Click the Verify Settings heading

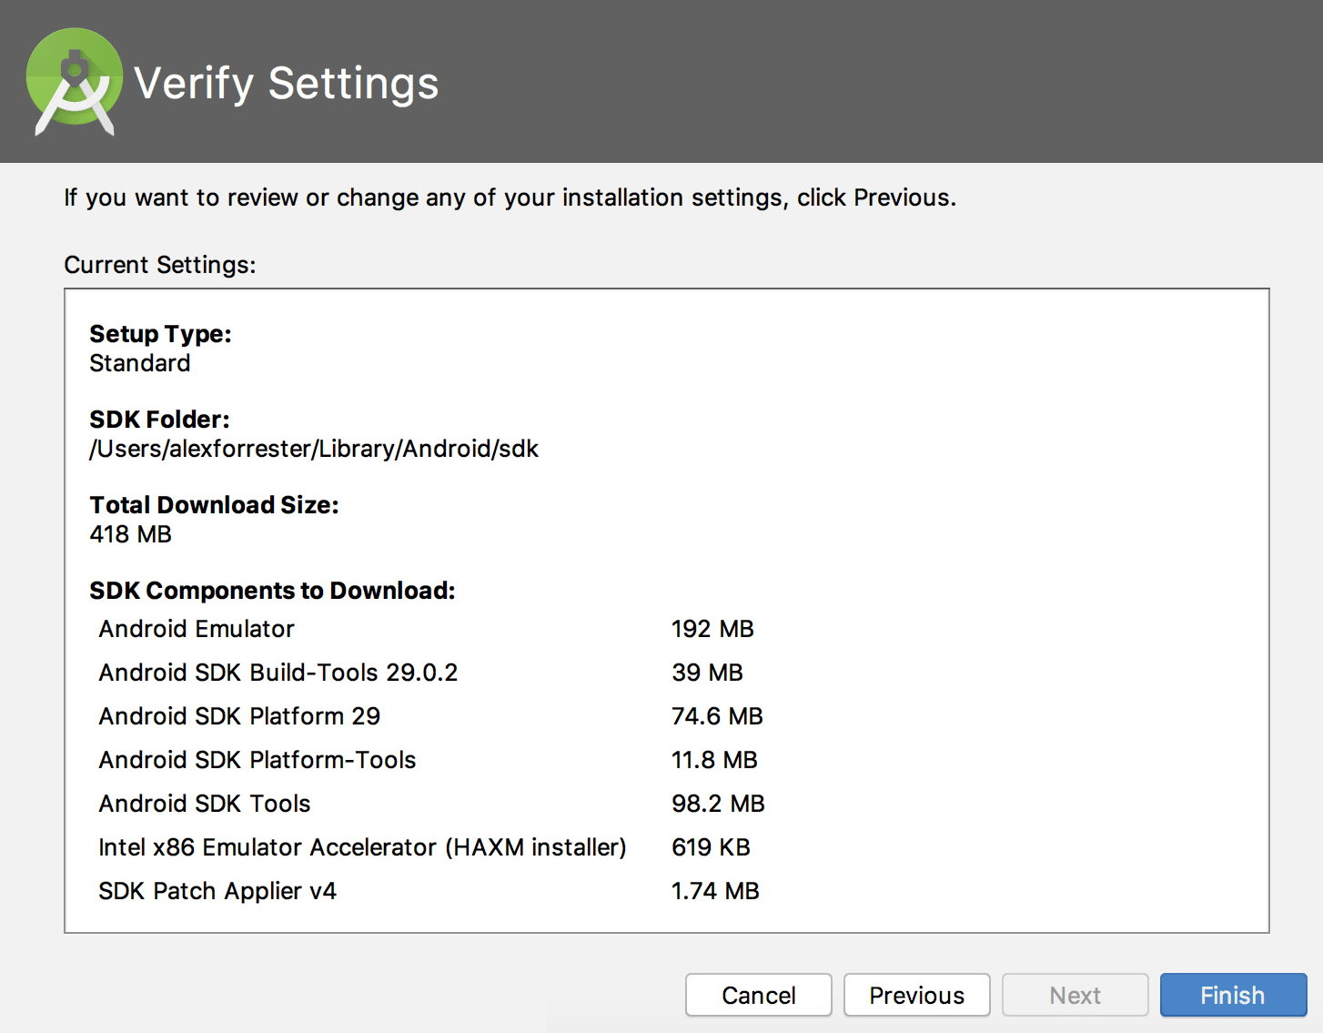(x=287, y=84)
